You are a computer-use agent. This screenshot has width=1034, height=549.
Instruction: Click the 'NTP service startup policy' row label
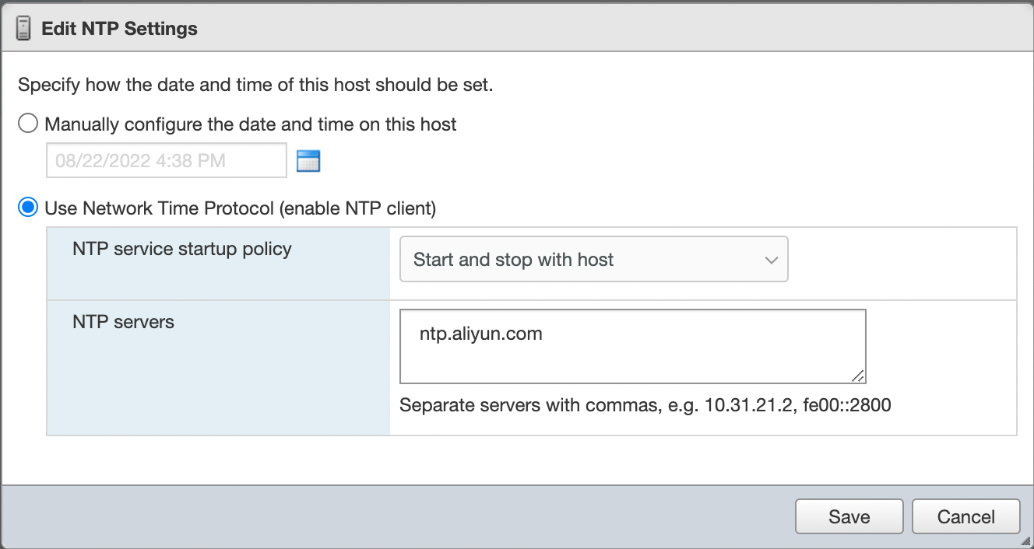(x=182, y=249)
